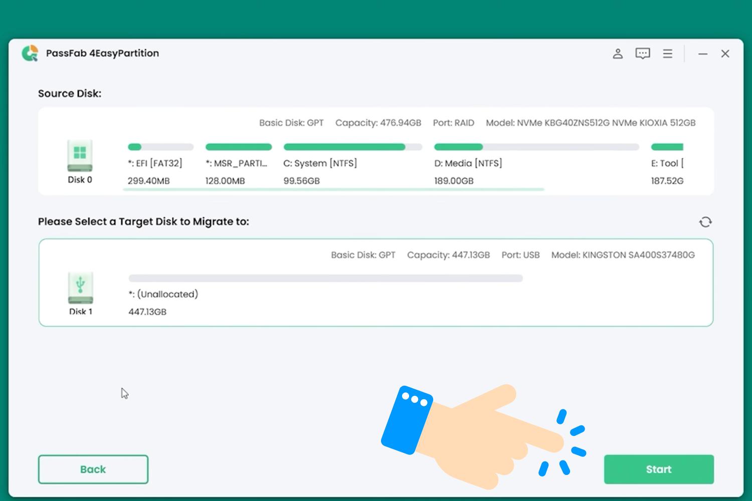Image resolution: width=752 pixels, height=501 pixels.
Task: Click the Back button
Action: click(x=93, y=469)
